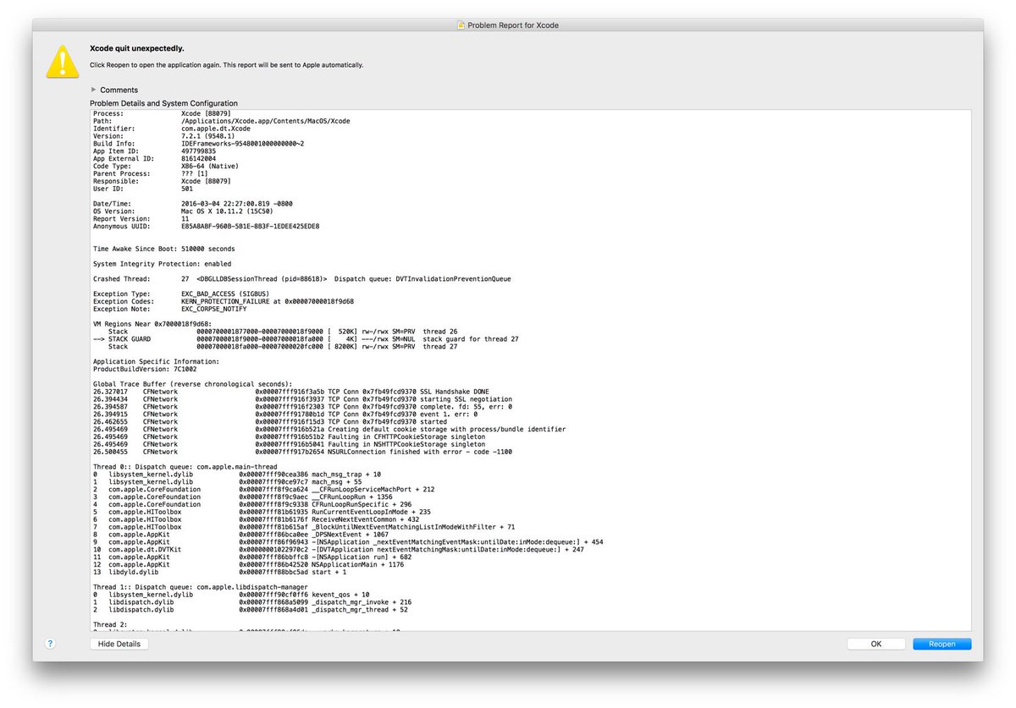This screenshot has width=1016, height=708.
Task: Click the 'Faulting in NSHTTPCookieStorage singleton' line
Action: click(291, 445)
